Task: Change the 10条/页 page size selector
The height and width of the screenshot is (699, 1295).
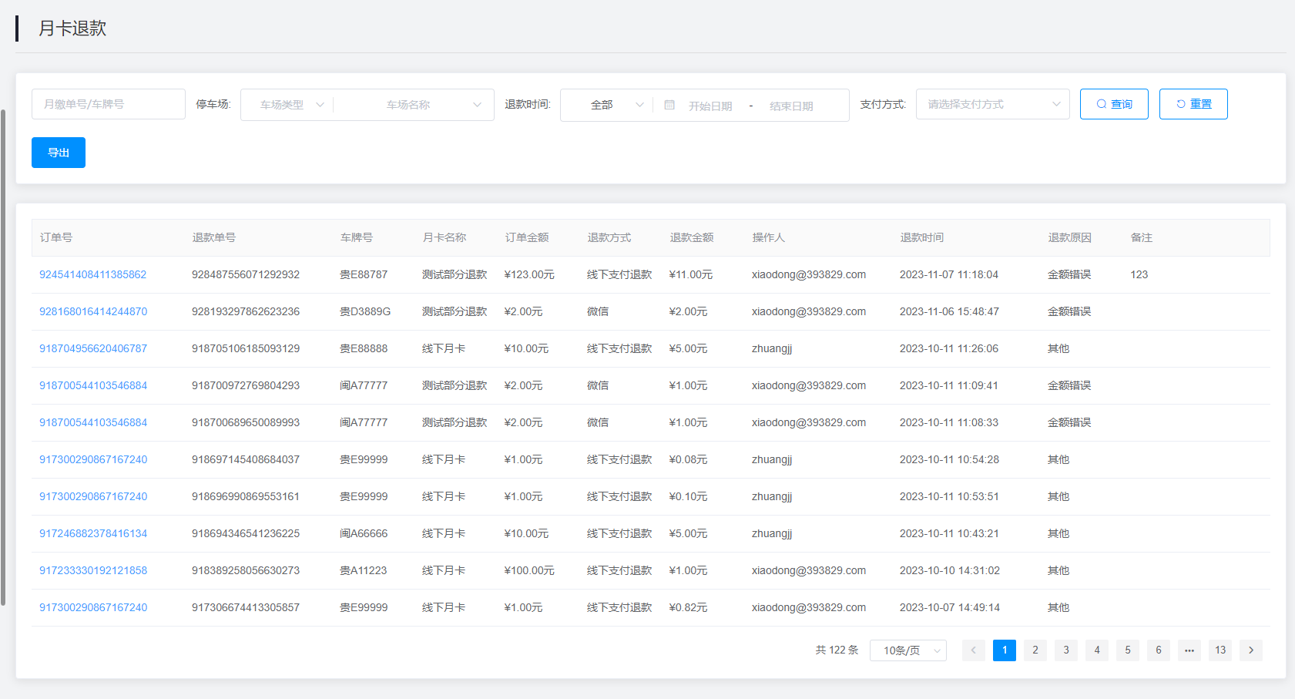Action: tap(908, 650)
